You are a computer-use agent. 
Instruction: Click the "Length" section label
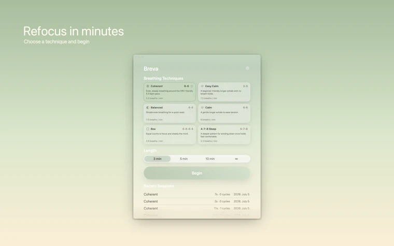coord(150,151)
